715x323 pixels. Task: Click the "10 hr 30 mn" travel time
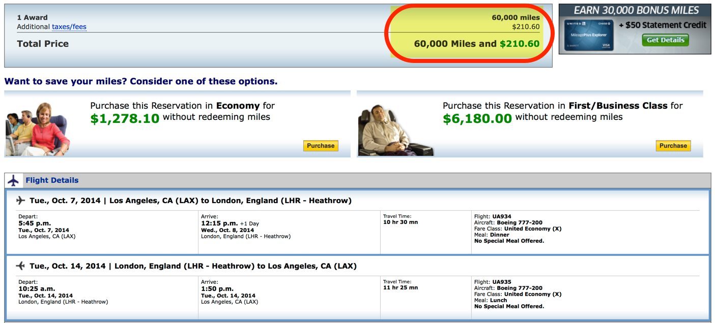click(401, 222)
